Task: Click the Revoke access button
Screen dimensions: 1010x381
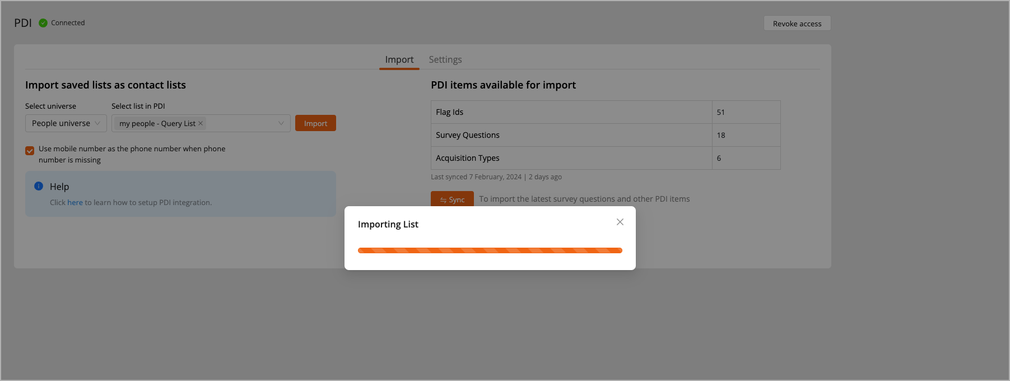Action: pyautogui.click(x=797, y=24)
